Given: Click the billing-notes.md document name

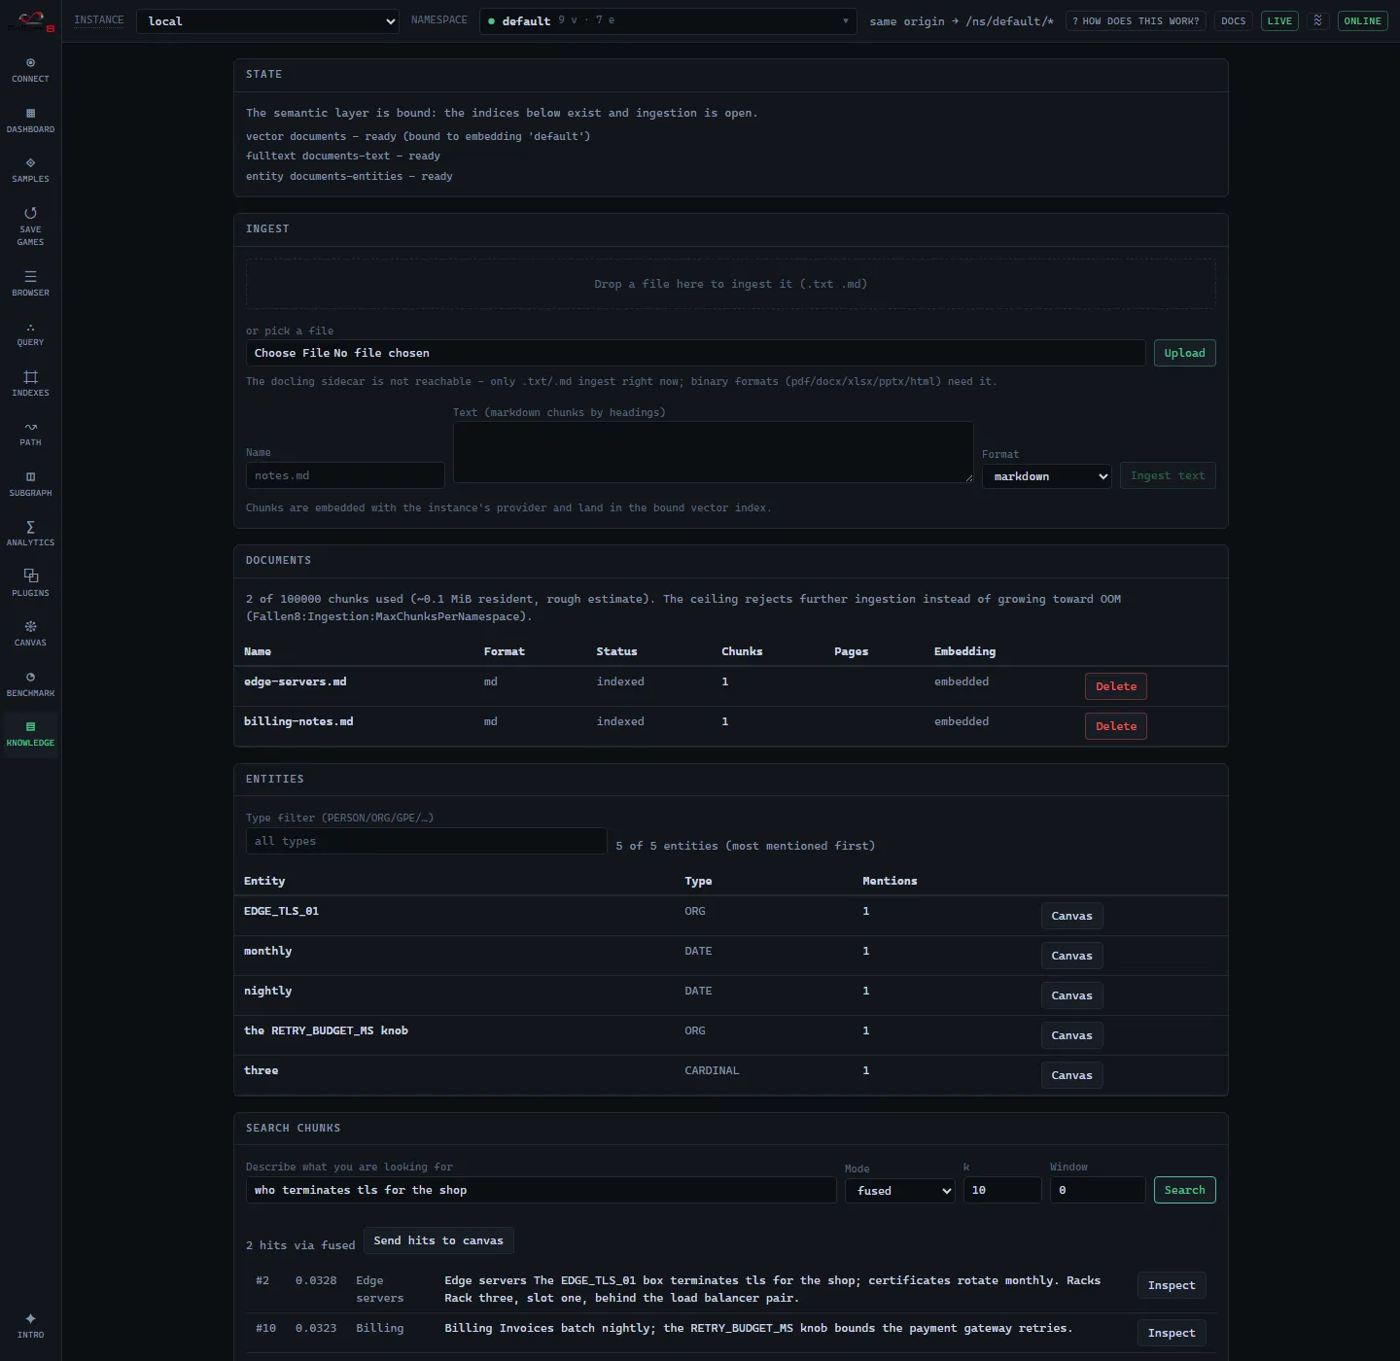Looking at the screenshot, I should pos(298,721).
